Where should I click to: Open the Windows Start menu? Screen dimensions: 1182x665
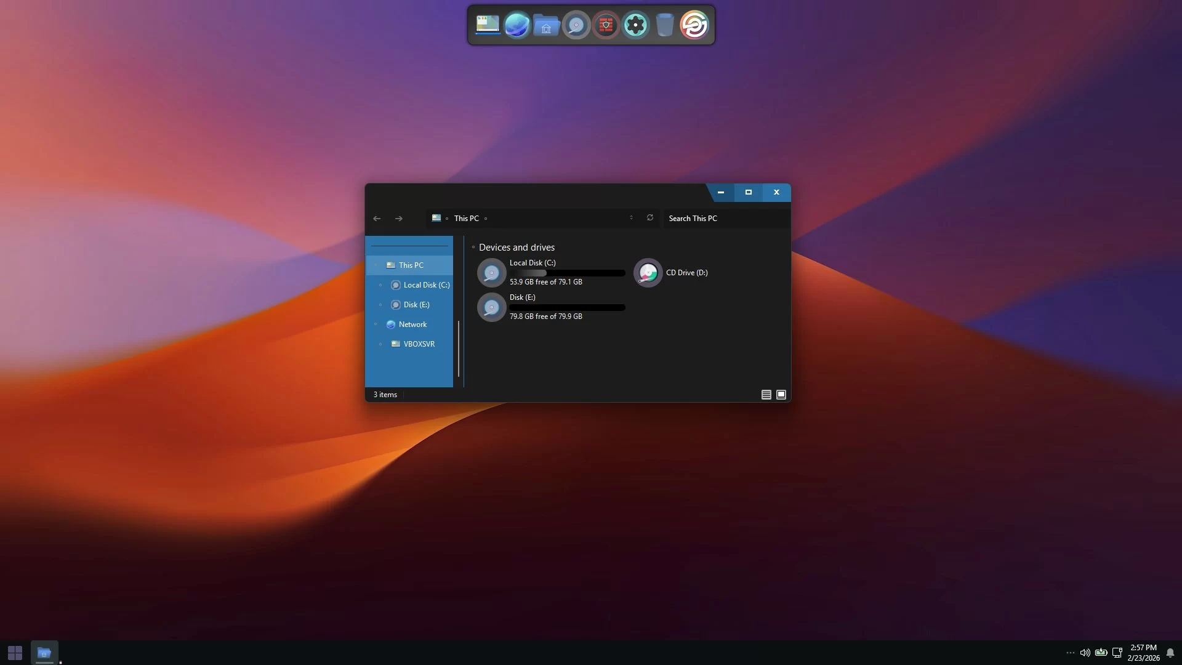(x=15, y=653)
